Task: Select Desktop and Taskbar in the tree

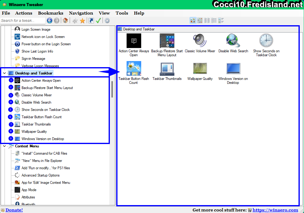Action: (x=34, y=73)
